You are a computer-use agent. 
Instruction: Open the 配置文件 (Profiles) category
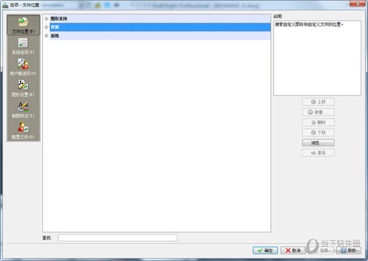(x=23, y=131)
